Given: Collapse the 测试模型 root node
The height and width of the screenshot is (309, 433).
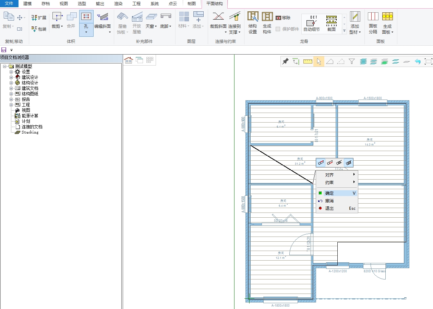Looking at the screenshot, I should tap(4, 66).
